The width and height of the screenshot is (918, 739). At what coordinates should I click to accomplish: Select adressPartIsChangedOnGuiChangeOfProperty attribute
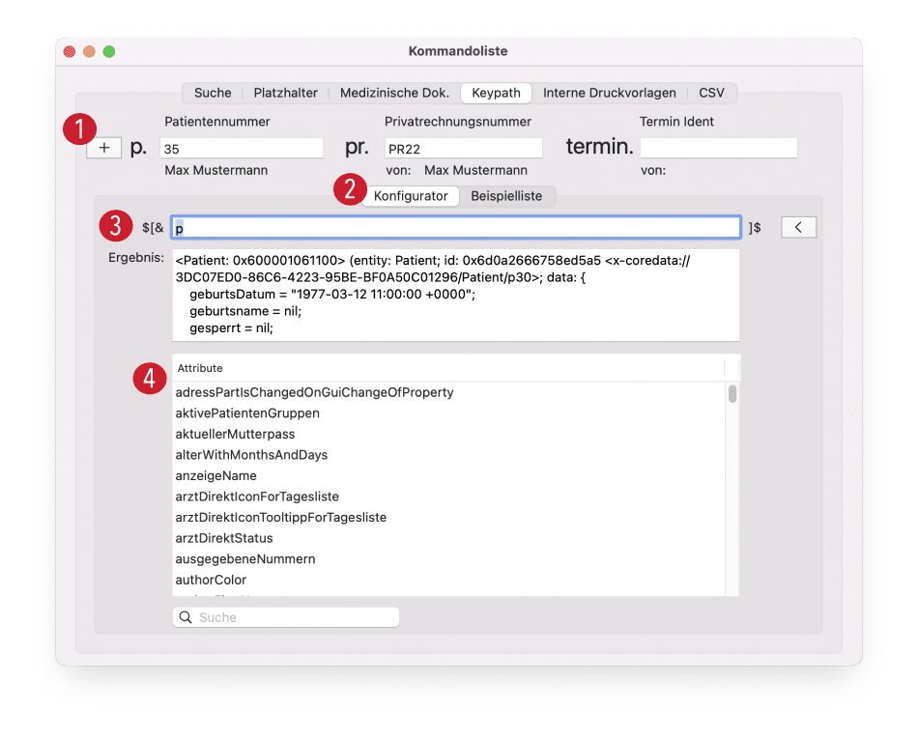pyautogui.click(x=448, y=392)
